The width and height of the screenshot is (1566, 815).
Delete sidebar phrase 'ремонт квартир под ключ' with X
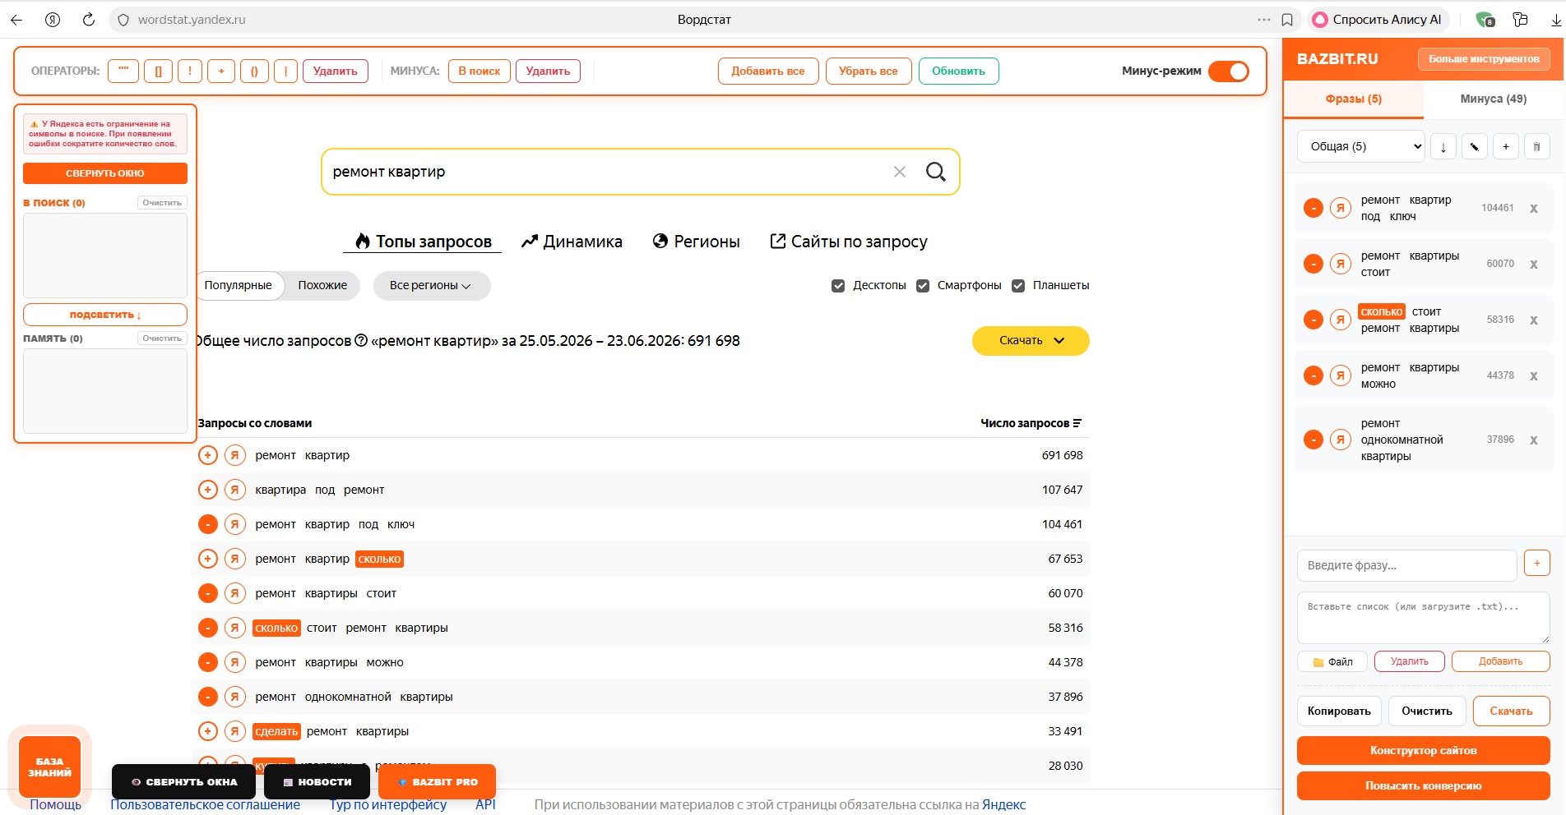click(1534, 209)
